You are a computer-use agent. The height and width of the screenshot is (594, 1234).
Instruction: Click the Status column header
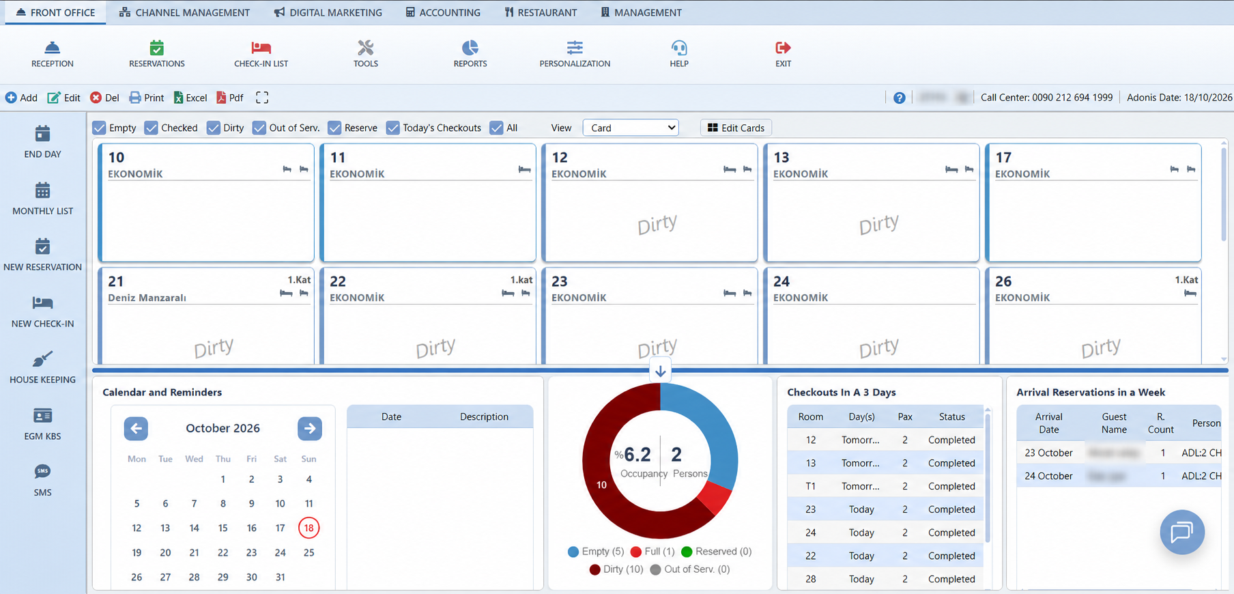click(951, 416)
